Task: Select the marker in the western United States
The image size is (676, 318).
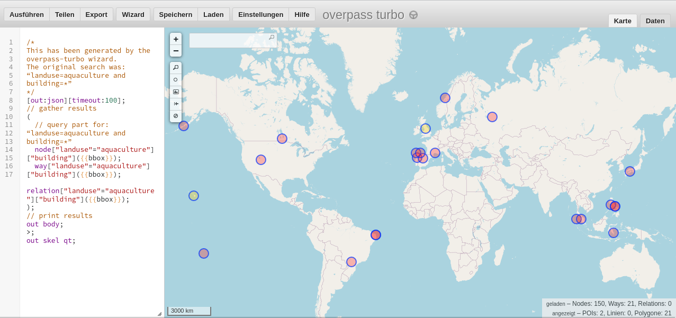Action: (x=261, y=160)
